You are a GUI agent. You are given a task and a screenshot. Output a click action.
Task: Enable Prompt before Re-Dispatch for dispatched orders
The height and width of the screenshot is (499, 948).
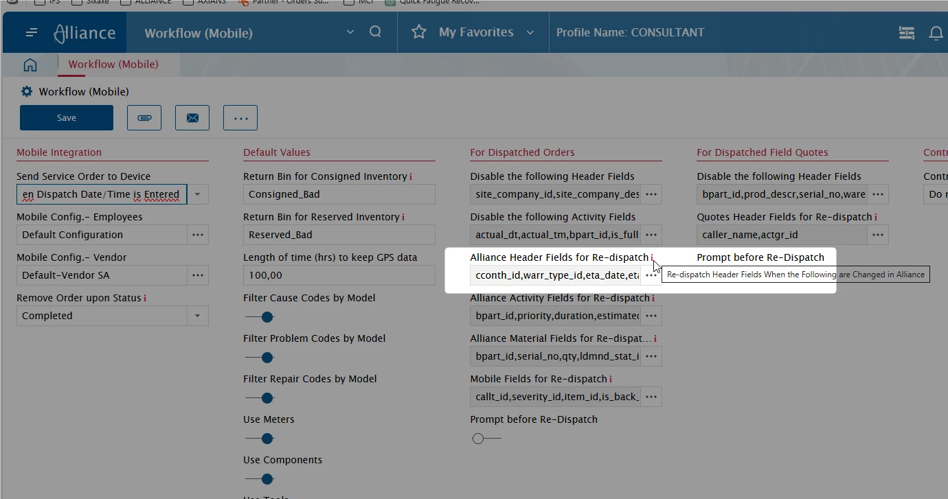(486, 439)
